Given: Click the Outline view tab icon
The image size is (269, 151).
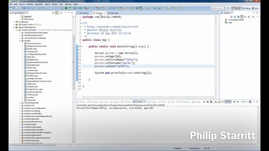Looking at the screenshot, I should (x=222, y=13).
